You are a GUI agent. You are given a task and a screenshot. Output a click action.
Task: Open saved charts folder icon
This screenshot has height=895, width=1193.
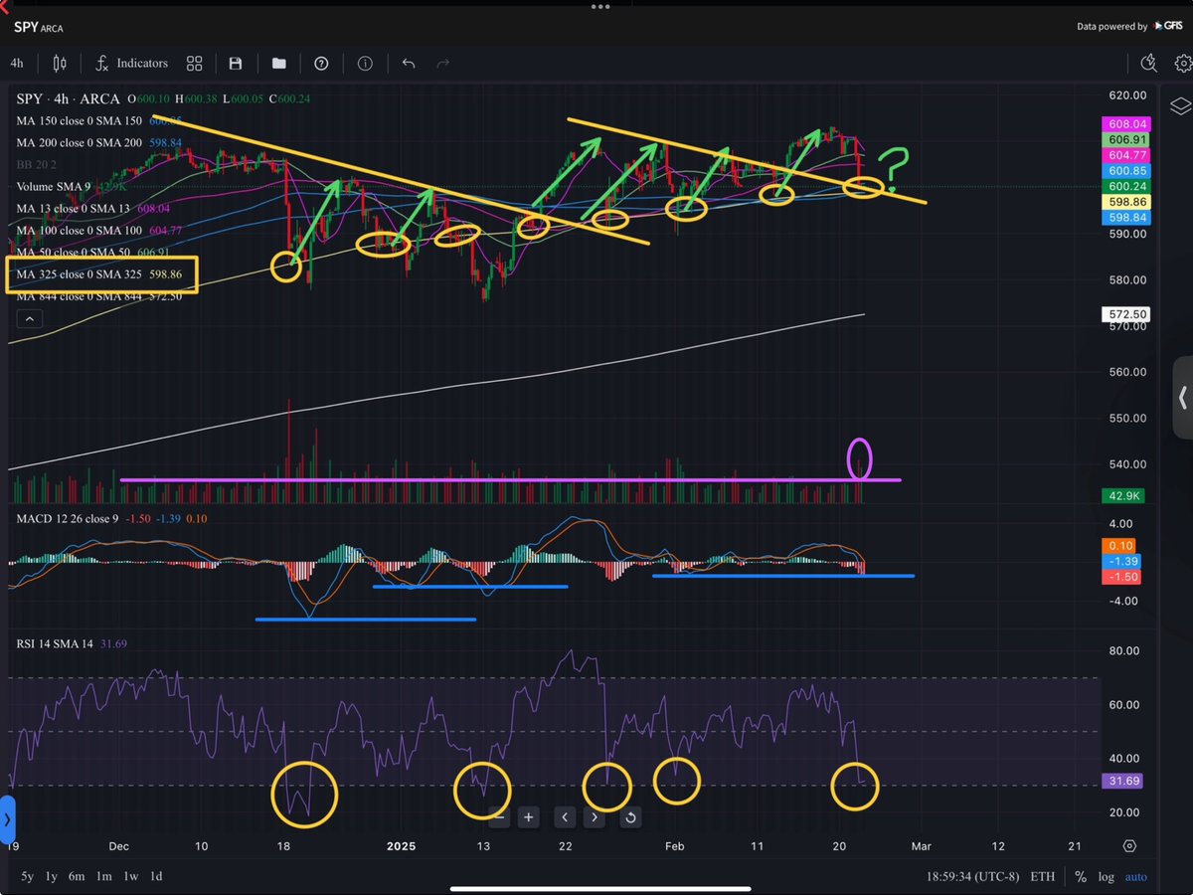click(x=279, y=63)
